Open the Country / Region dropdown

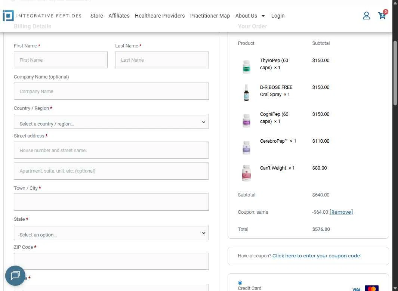coord(111,121)
